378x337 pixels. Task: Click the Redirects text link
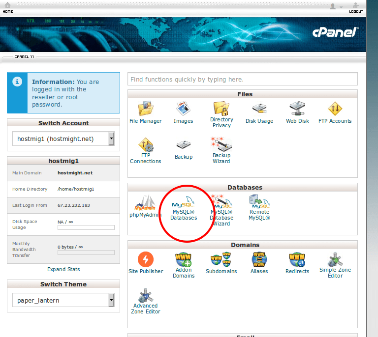click(297, 271)
